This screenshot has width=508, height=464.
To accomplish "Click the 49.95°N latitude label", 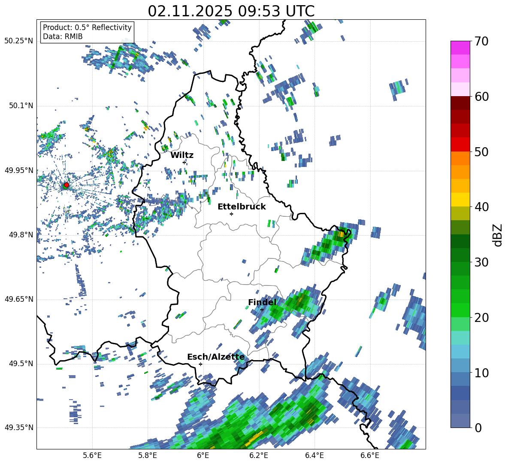I will coord(19,170).
